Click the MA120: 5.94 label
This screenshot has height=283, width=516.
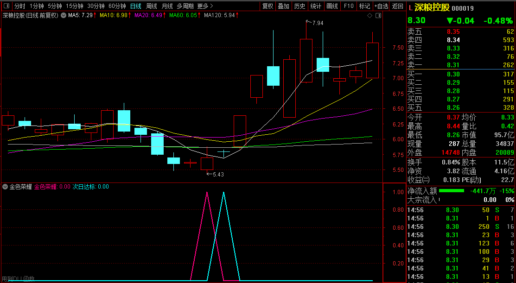pos(219,15)
